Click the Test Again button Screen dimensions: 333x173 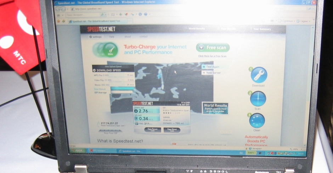pyautogui.click(x=211, y=67)
